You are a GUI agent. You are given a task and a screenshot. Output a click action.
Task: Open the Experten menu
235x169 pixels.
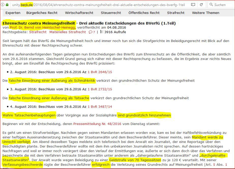tap(13, 13)
